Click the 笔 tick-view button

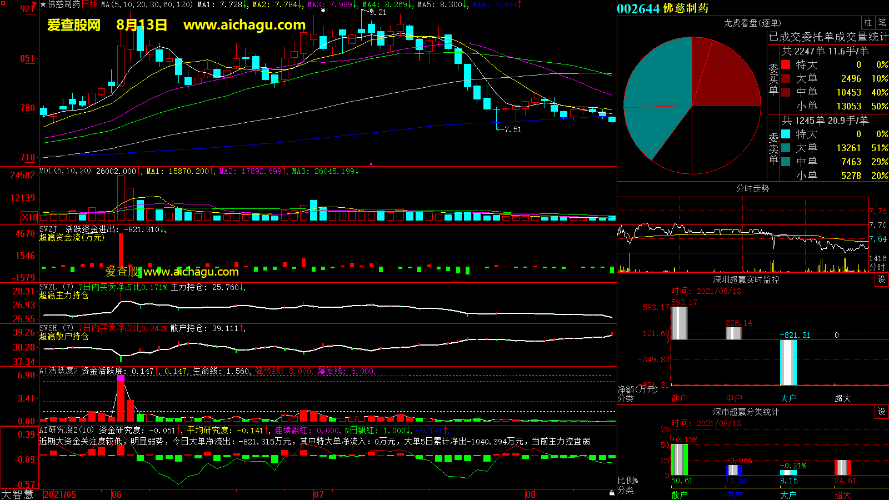click(x=882, y=23)
